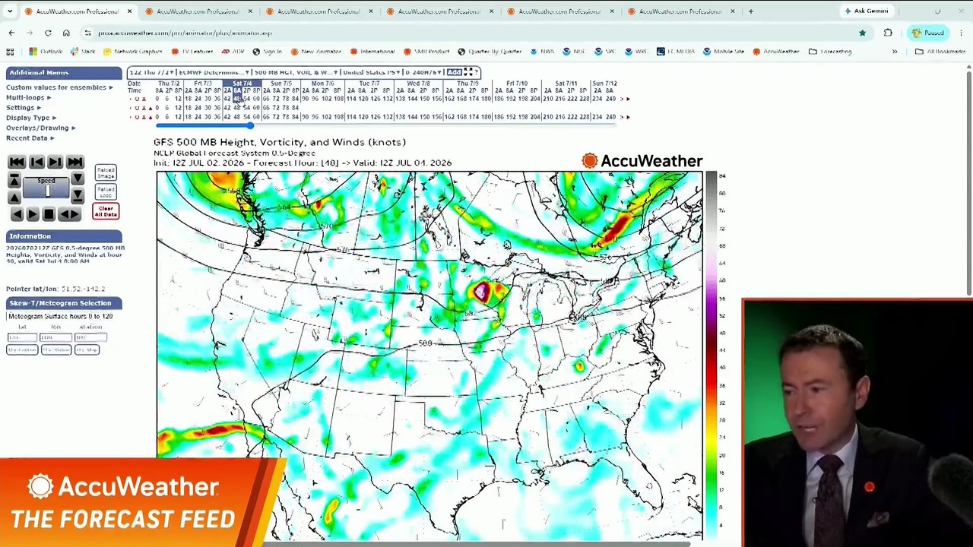Screen dimensions: 973x547
Task: Stop the animation with the square button
Action: 49,215
